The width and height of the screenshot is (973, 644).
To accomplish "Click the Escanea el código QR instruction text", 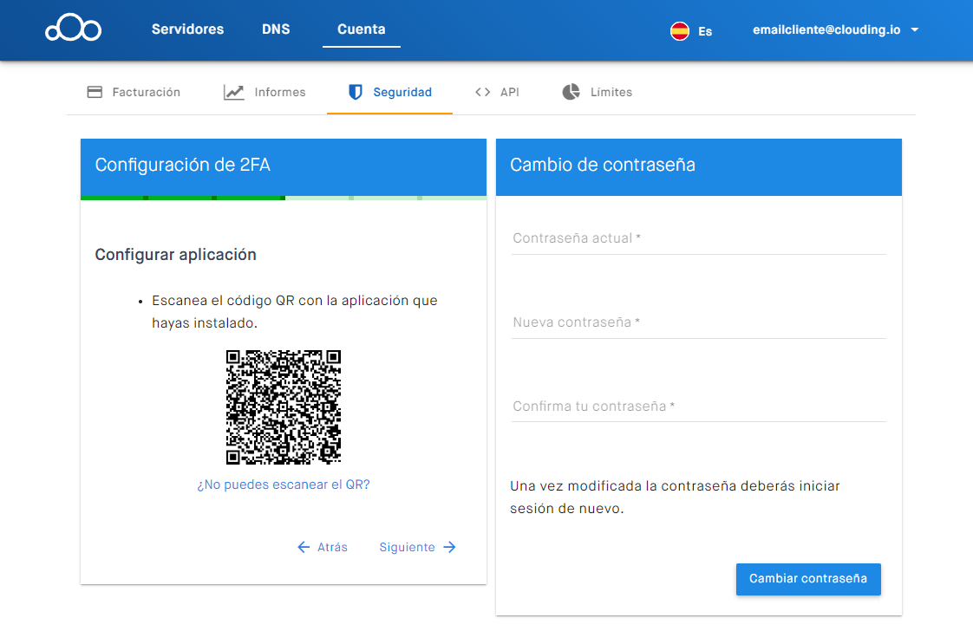I will 295,311.
